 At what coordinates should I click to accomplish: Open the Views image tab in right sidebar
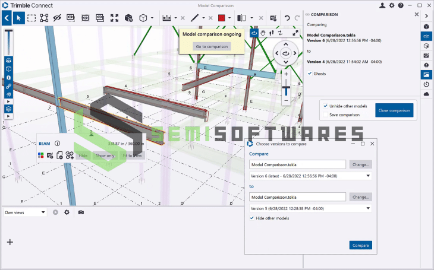pyautogui.click(x=426, y=75)
